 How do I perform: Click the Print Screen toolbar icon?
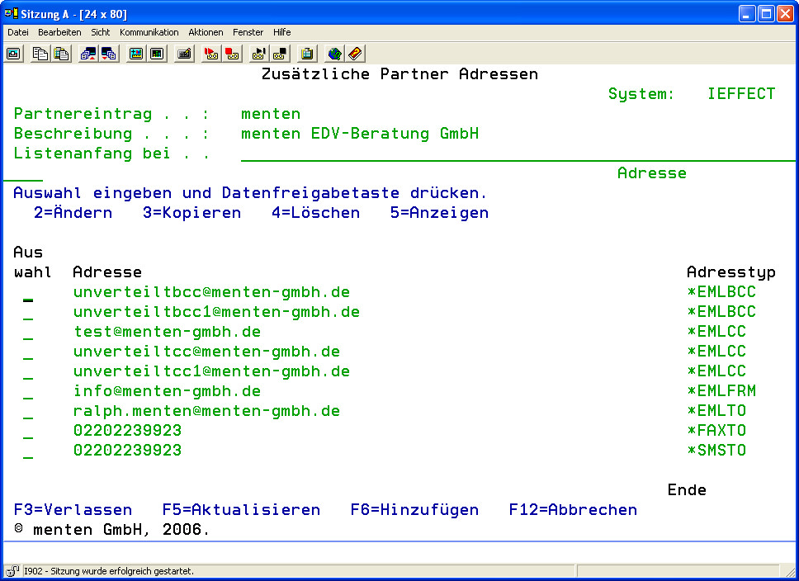point(13,54)
